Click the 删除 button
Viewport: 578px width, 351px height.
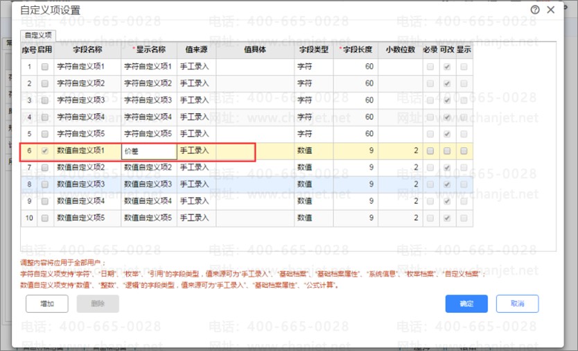coord(98,304)
